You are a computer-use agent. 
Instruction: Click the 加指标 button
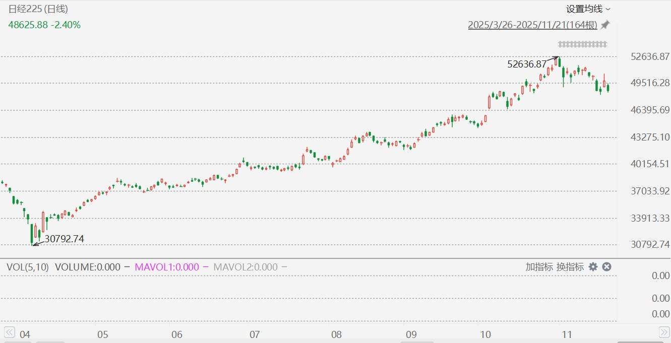coord(539,267)
